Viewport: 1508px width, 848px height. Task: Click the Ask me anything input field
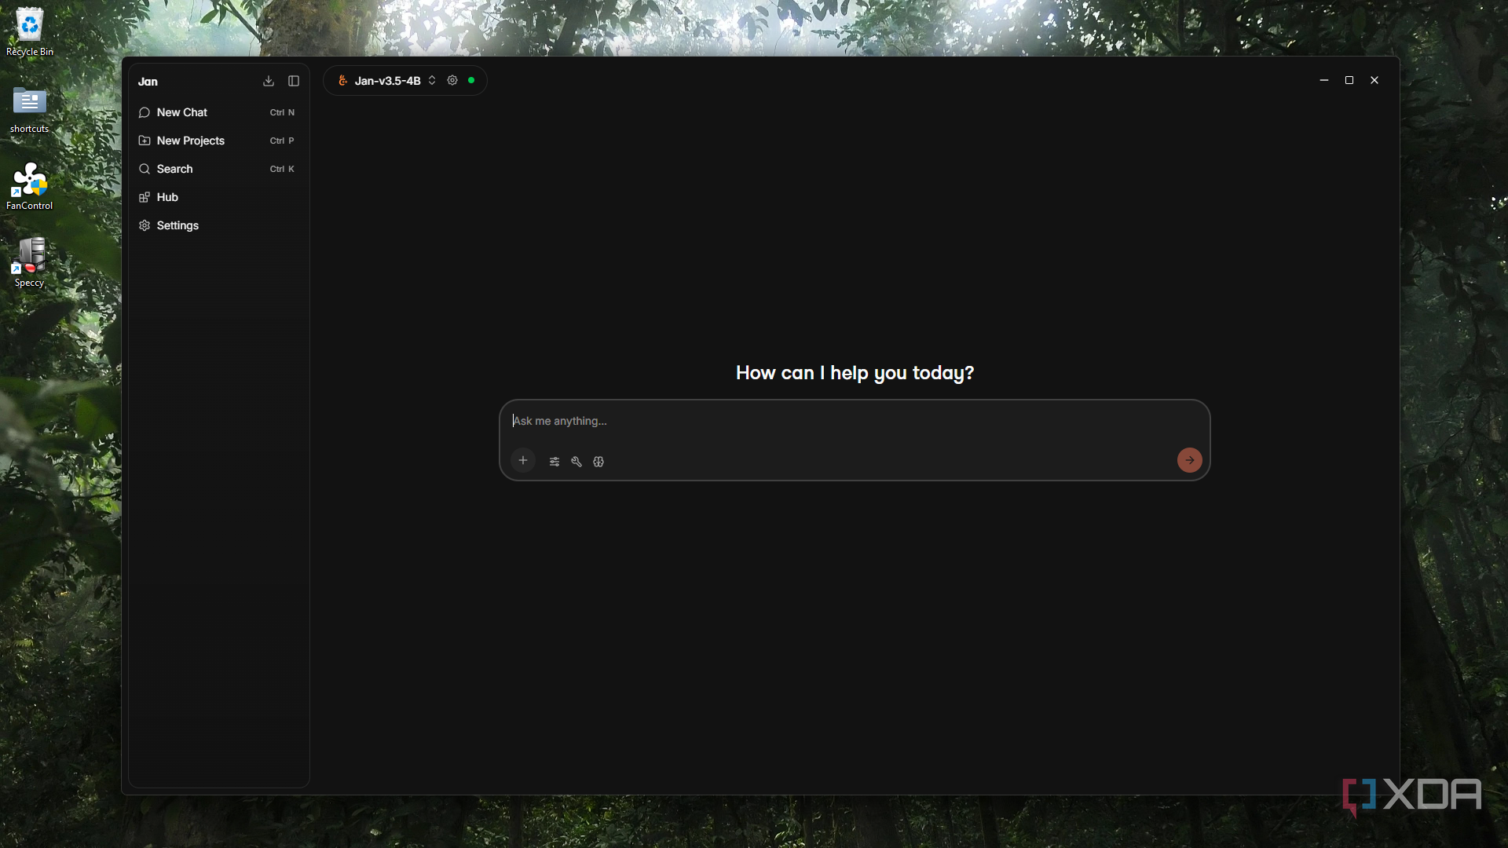(854, 421)
